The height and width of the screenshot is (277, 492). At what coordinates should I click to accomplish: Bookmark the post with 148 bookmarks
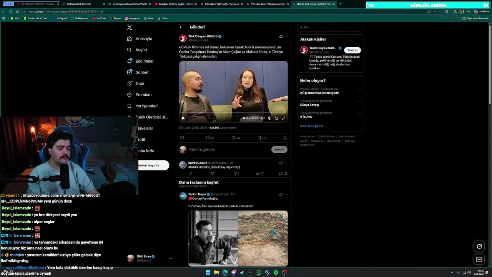point(262,138)
